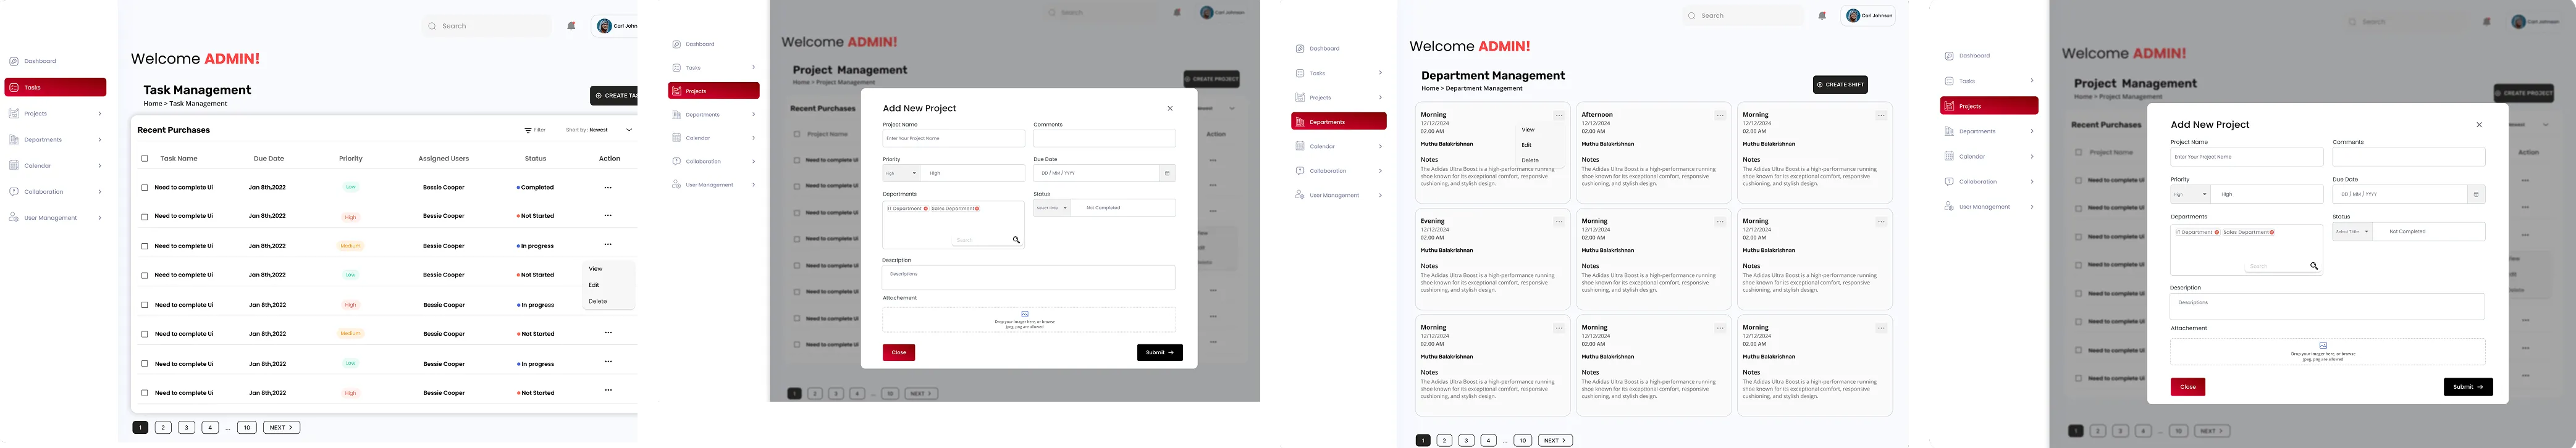
Task: Choose Delete from the Morning shift card menu
Action: (1530, 160)
